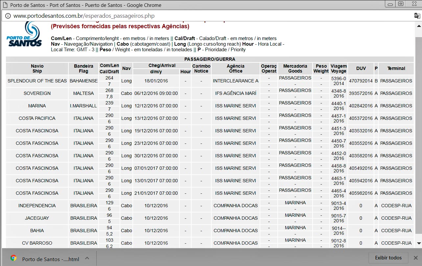Click the arrival '30/12/2016 07:00:00'
422x266 pixels.
point(156,156)
